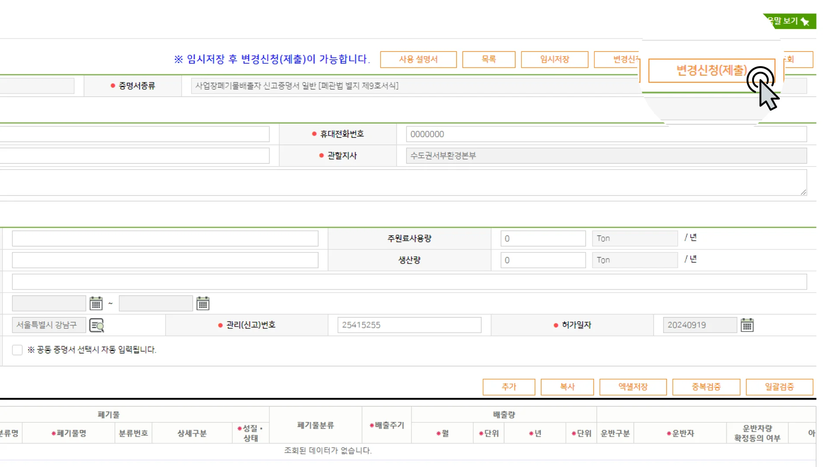The image size is (830, 467).
Task: Click the 추가 button to add a row
Action: [x=509, y=387]
